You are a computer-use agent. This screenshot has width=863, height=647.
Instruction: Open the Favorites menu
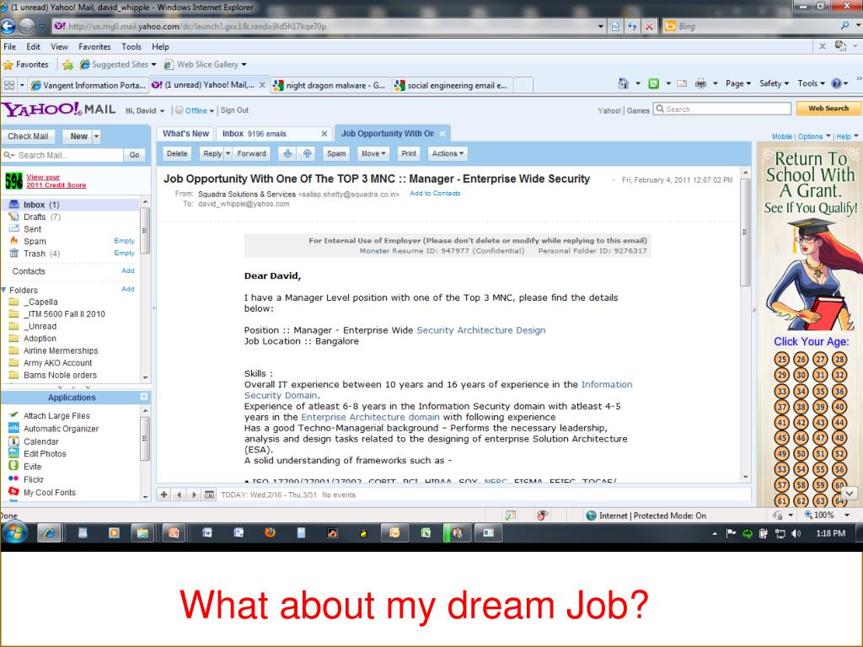[94, 47]
